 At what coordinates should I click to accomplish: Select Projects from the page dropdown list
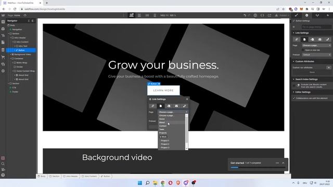click(x=172, y=133)
